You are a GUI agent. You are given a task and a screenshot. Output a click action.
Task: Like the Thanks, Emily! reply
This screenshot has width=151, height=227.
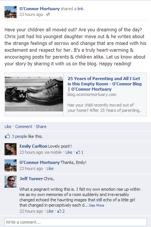point(50,168)
